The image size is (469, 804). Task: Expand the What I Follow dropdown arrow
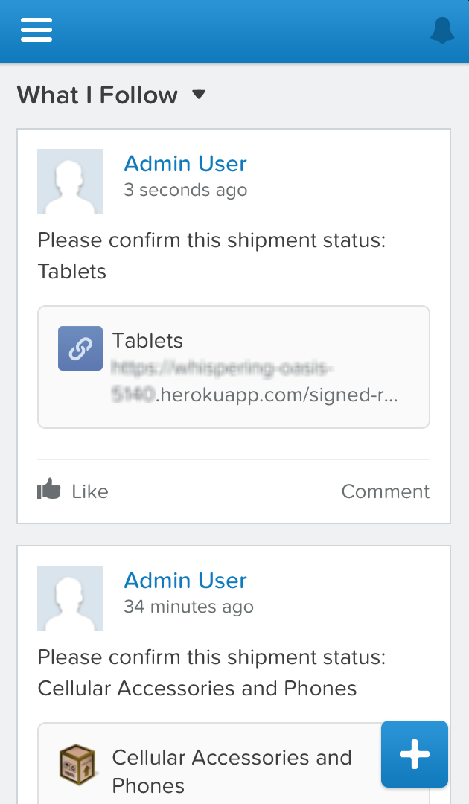click(x=198, y=95)
